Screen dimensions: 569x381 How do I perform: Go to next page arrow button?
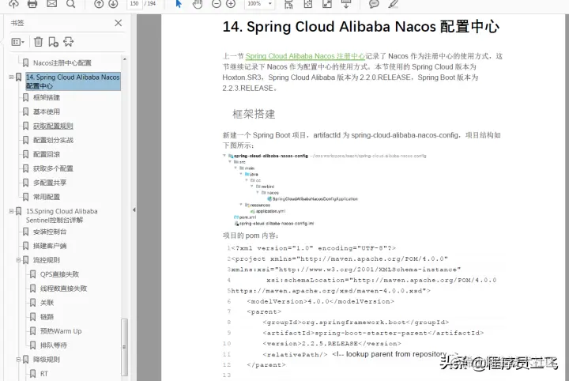click(x=113, y=4)
